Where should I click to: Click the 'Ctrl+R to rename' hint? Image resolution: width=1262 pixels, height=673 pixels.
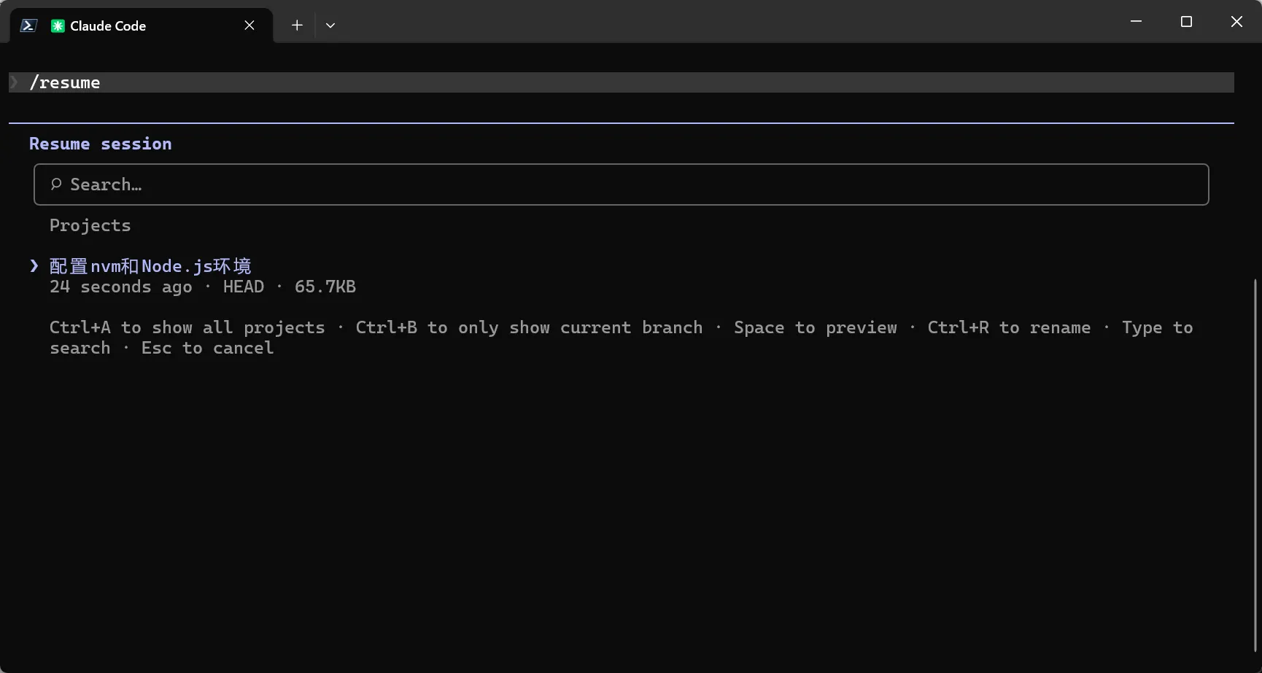[x=1010, y=327]
